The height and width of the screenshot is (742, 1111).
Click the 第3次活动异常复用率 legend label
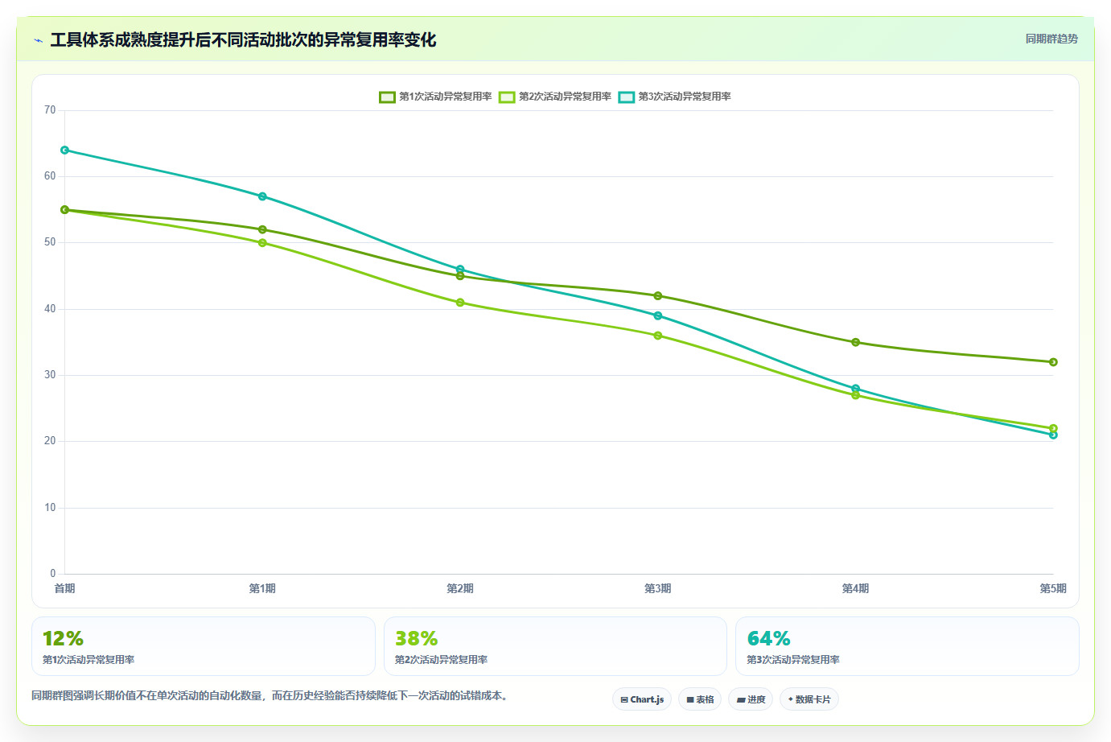click(x=685, y=97)
